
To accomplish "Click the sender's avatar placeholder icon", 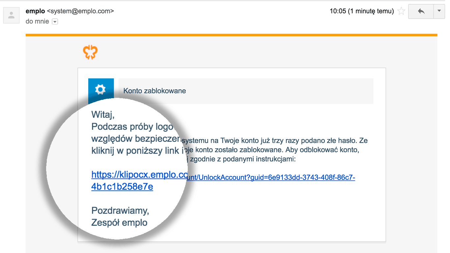I will click(x=12, y=15).
